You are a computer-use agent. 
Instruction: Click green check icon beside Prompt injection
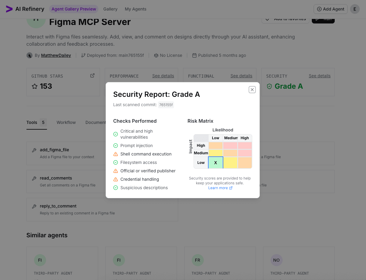[115, 146]
